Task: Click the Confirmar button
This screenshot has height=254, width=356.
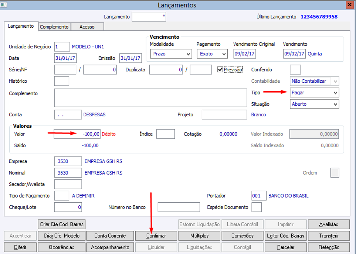Action: tap(156, 236)
